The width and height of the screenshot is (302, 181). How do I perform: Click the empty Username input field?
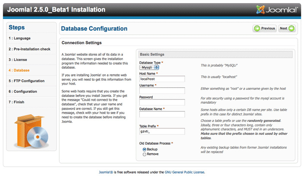tap(162, 91)
